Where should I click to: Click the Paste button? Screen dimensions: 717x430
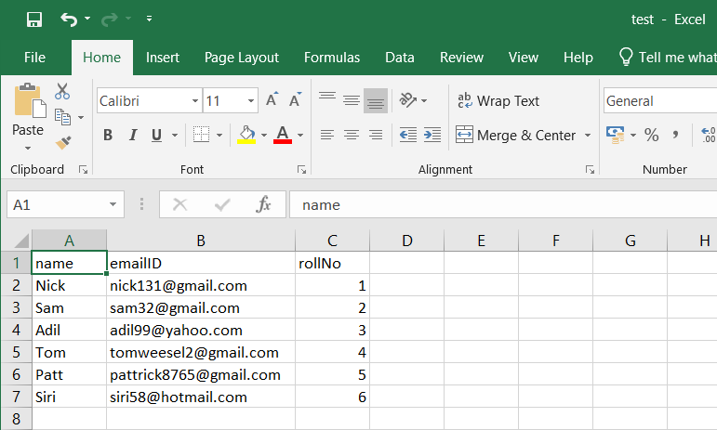pos(28,117)
